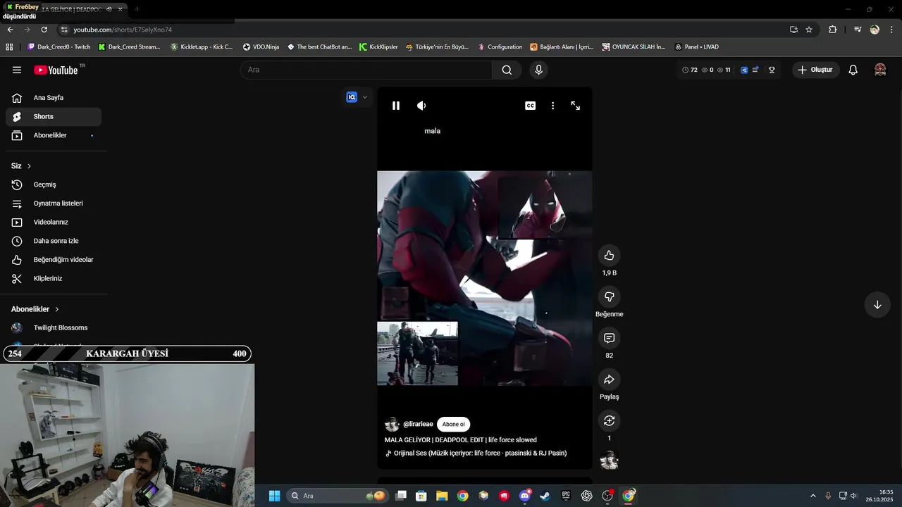Open the YouTube hamburger guide menu
Screen dimensions: 902x507
17,70
